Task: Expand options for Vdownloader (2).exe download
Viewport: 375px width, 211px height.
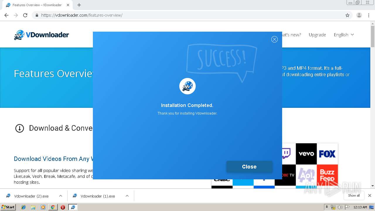Action: pos(61,196)
